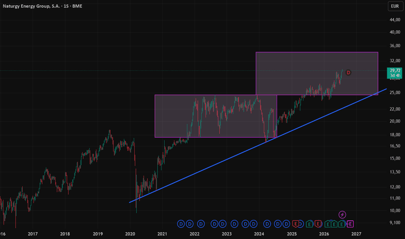Click the 2020 time axis label
The width and height of the screenshot is (405, 239).
[x=130, y=234]
